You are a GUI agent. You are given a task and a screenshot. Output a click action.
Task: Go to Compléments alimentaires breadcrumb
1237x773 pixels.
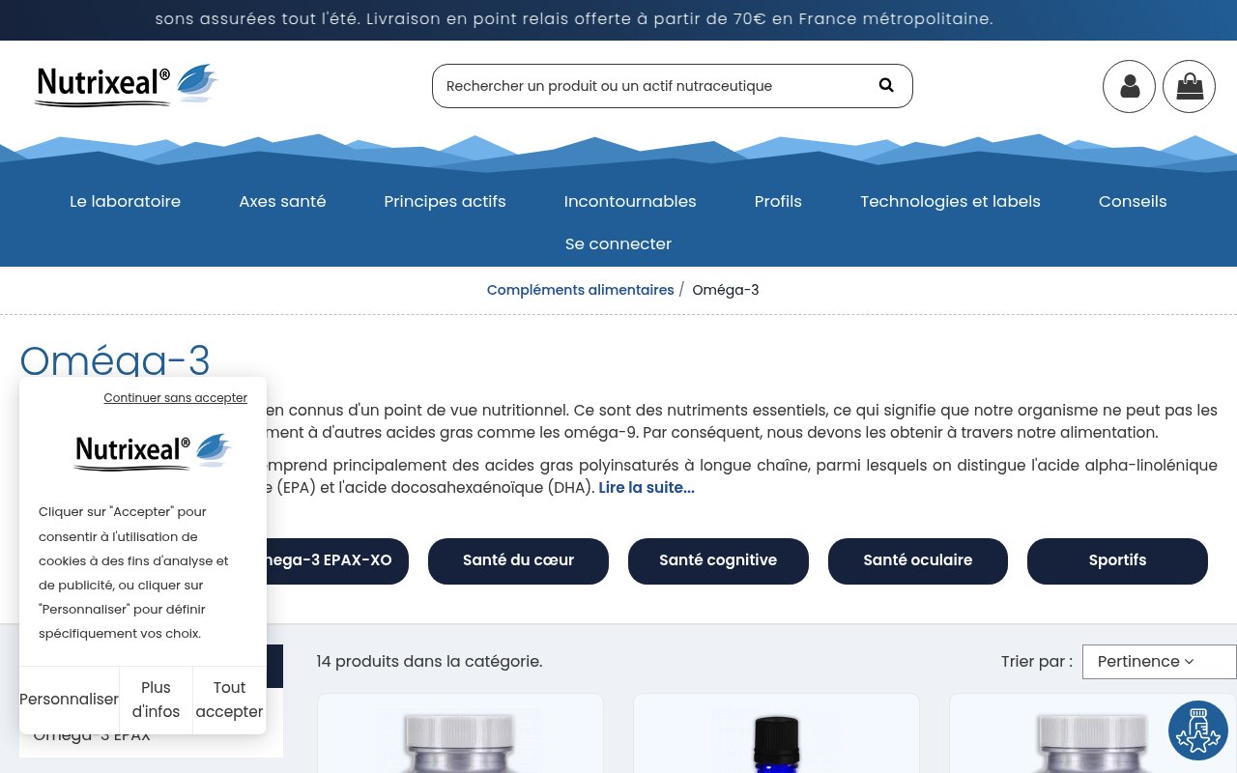click(580, 290)
